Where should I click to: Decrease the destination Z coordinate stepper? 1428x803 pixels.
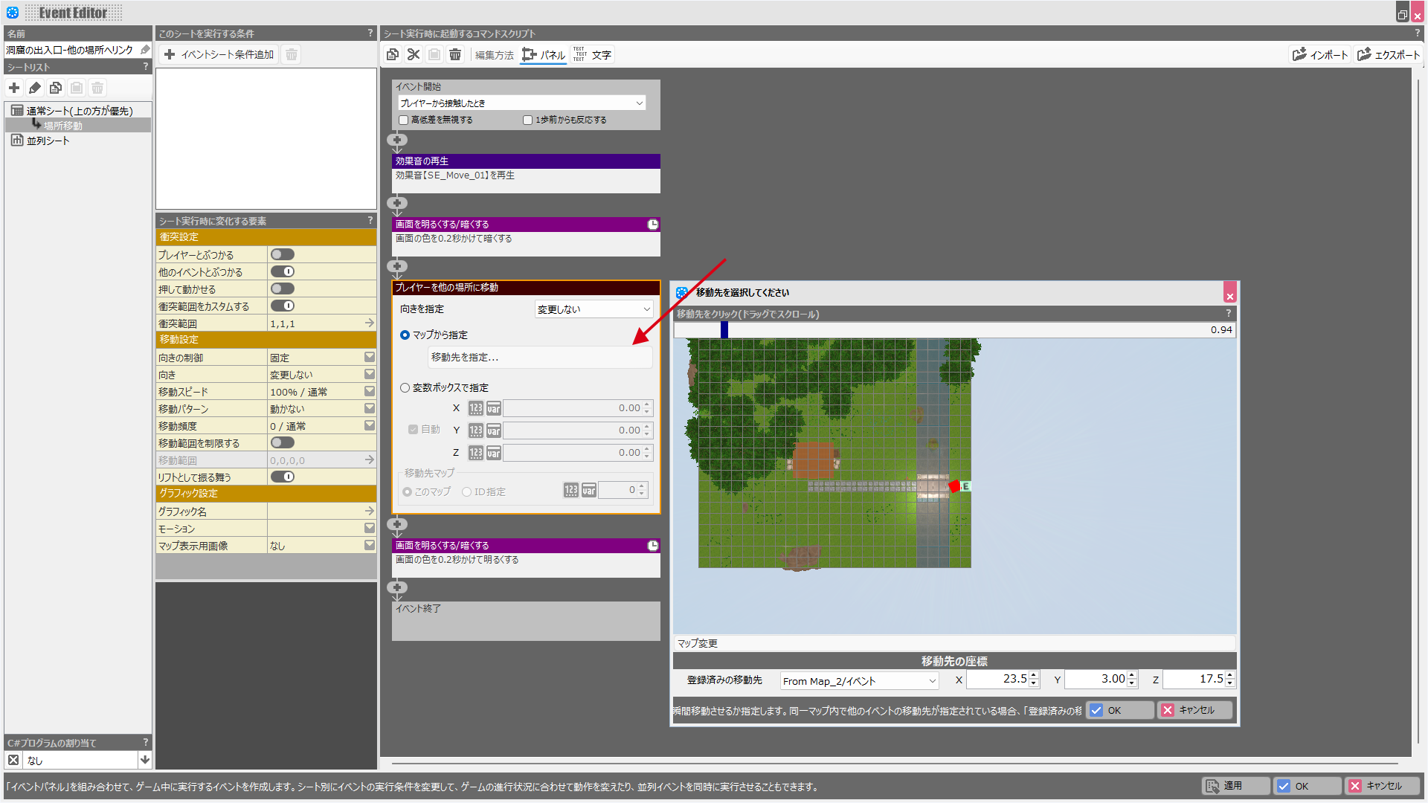[x=1229, y=683]
